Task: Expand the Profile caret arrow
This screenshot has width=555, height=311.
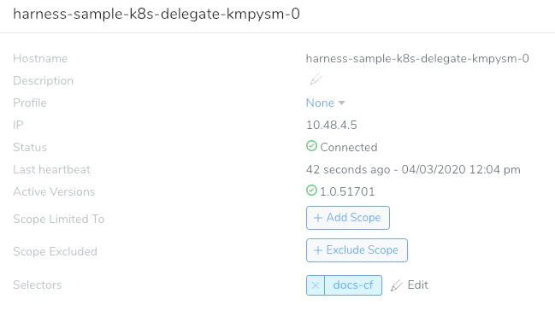Action: tap(341, 103)
